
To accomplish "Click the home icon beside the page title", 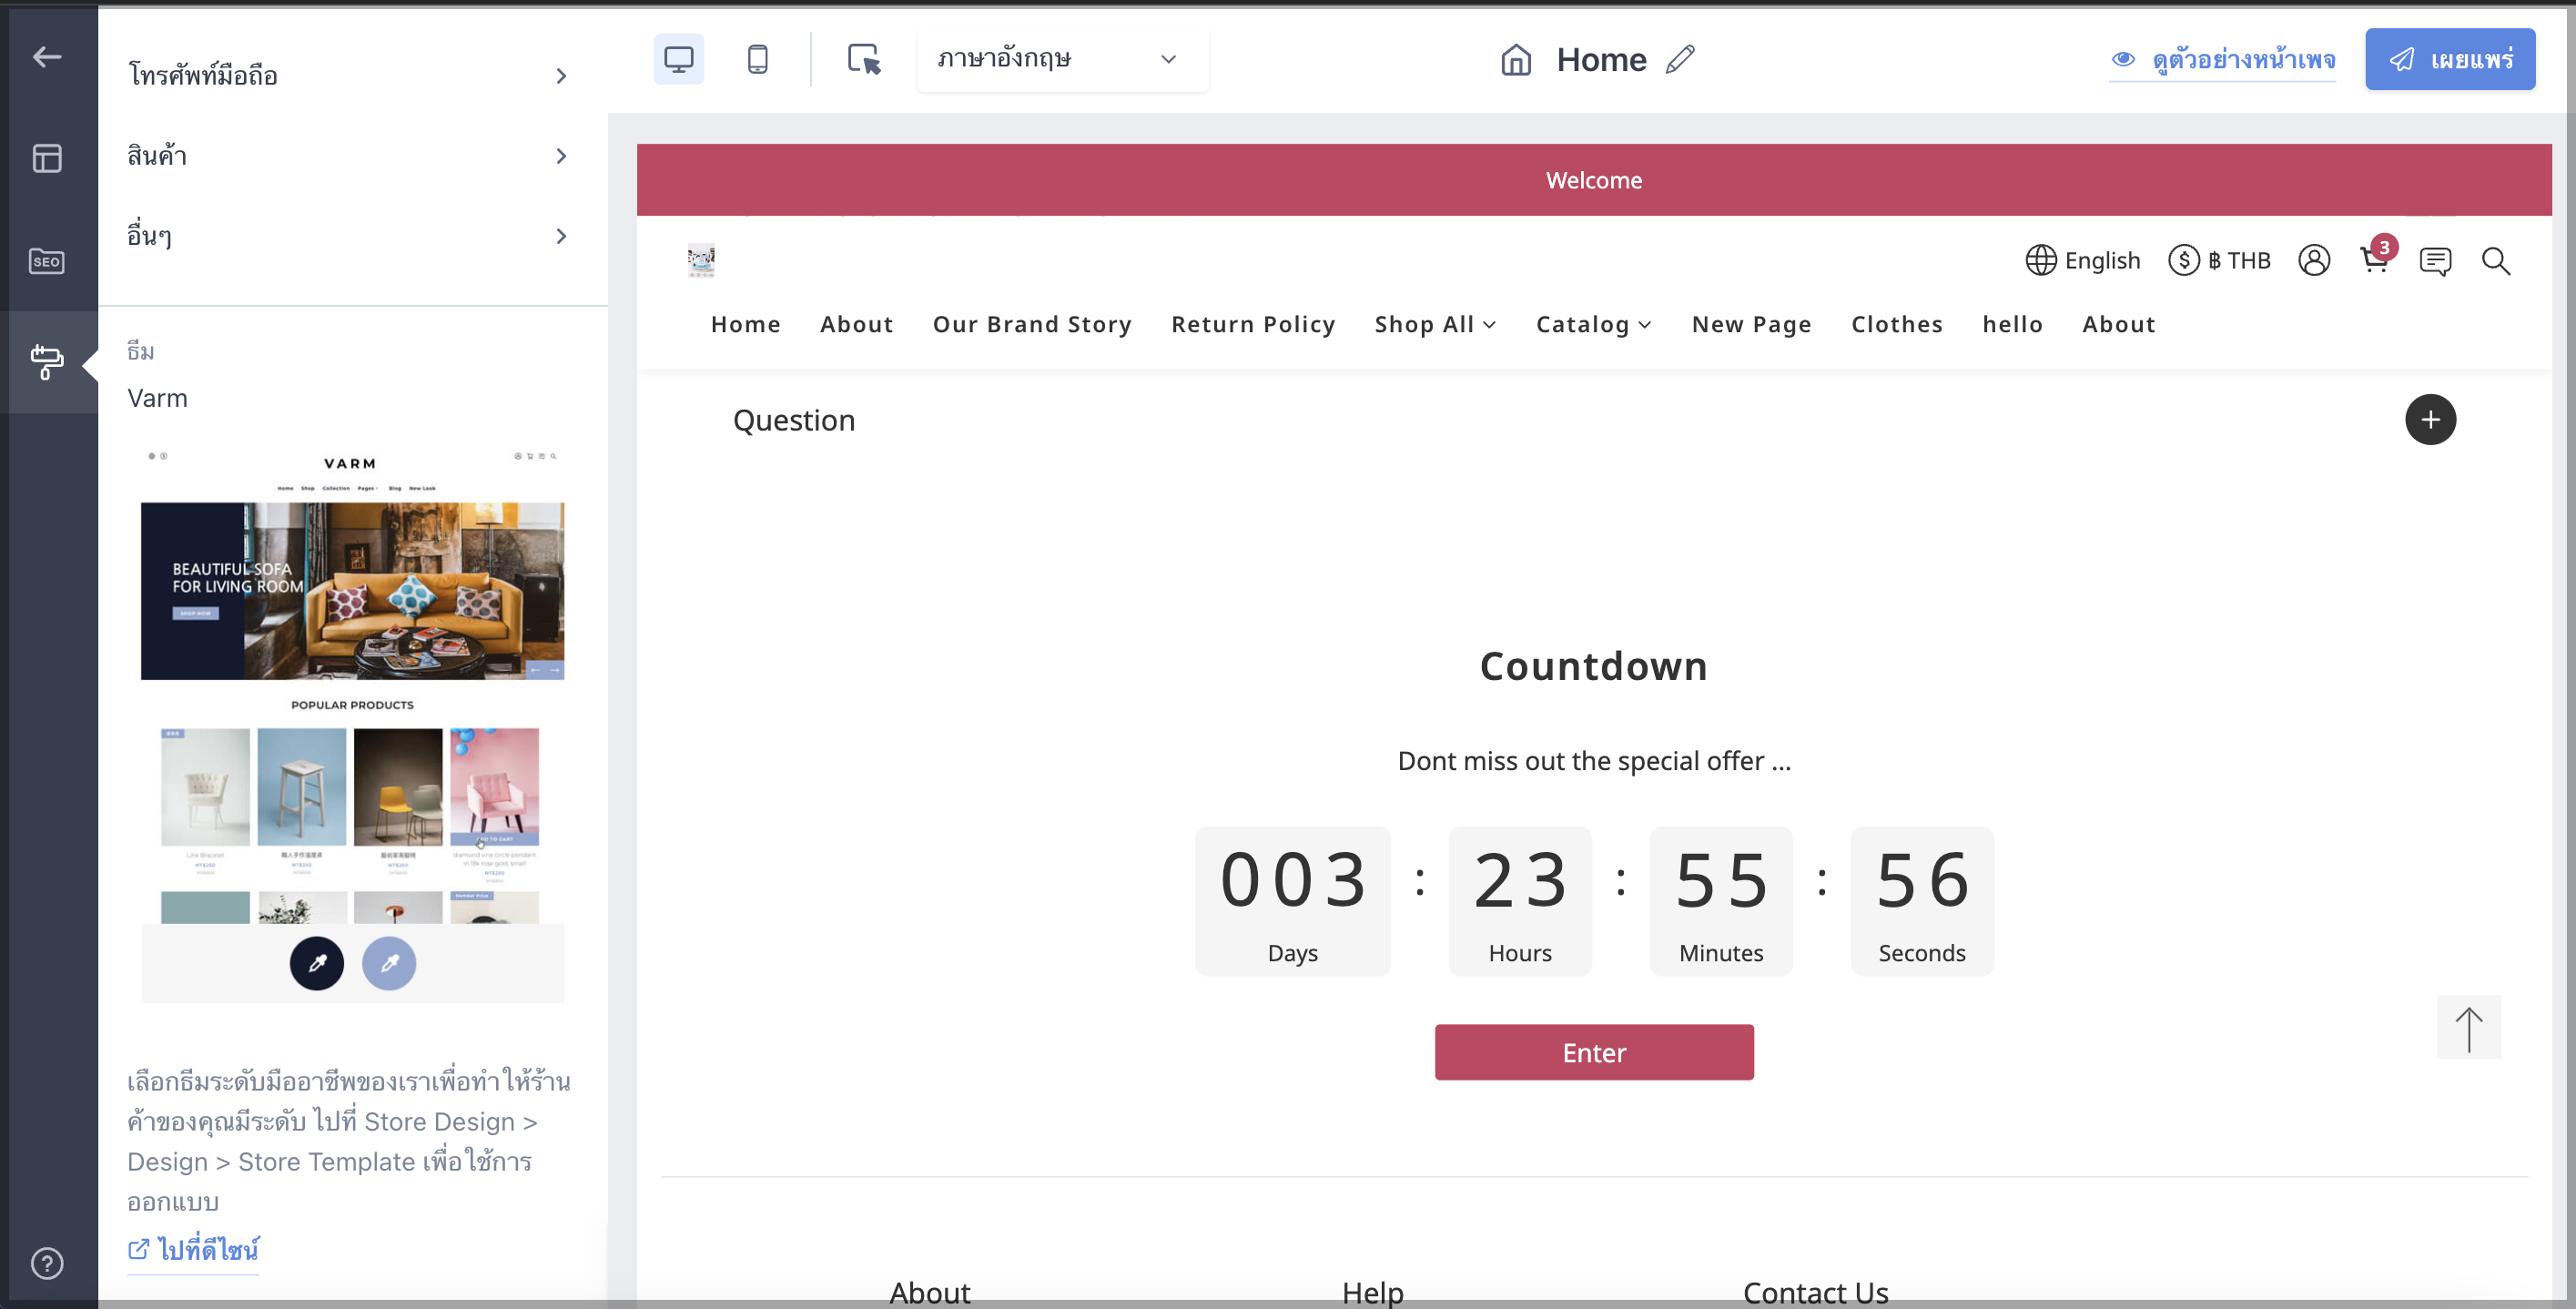I will point(1516,60).
